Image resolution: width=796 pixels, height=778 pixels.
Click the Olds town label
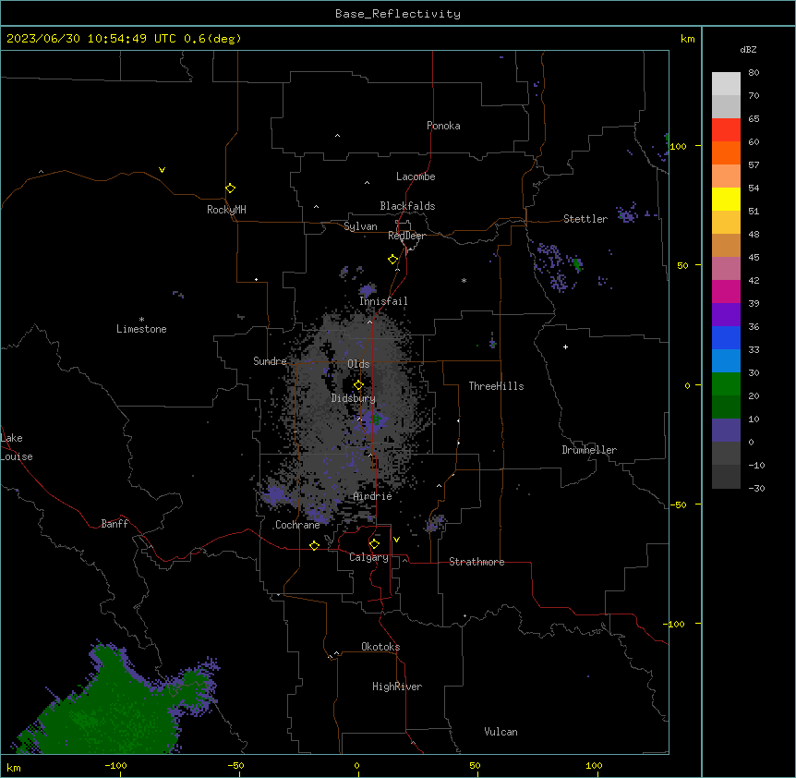tap(358, 364)
